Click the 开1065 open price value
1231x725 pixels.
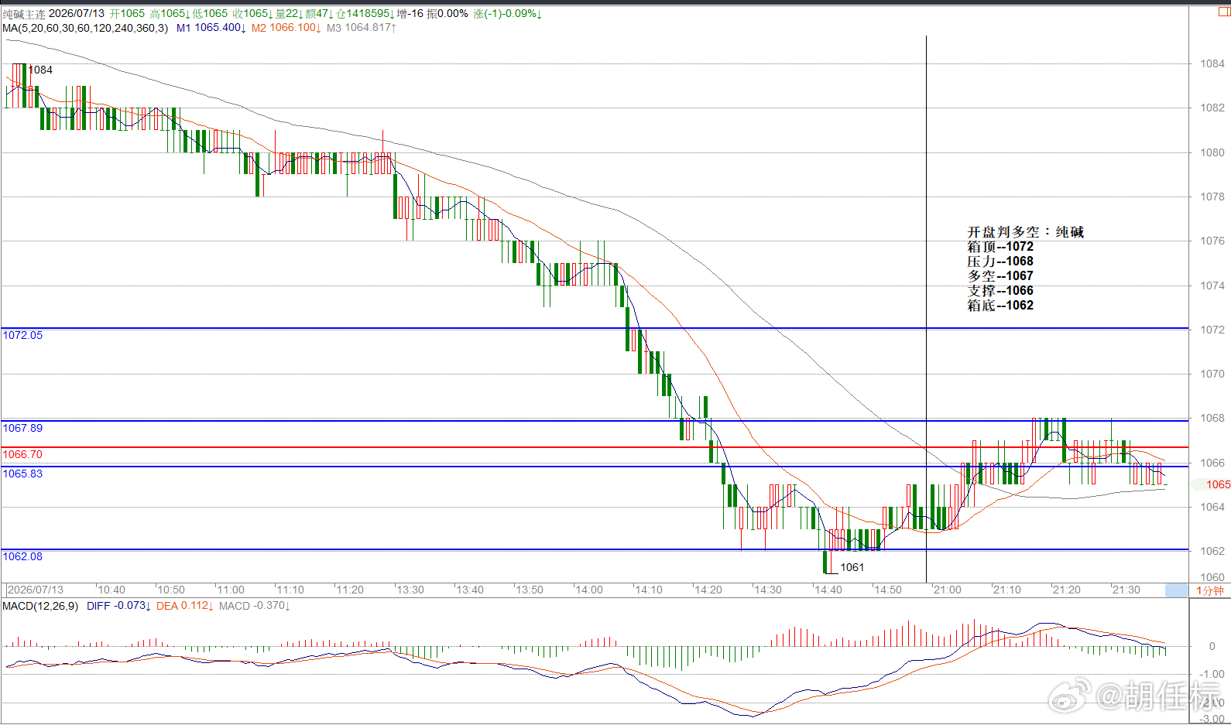[127, 14]
